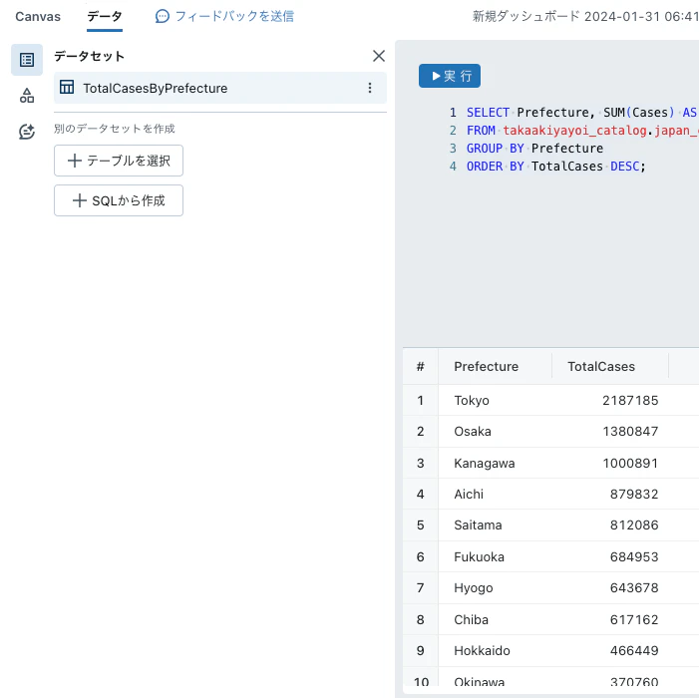699x698 pixels.
Task: Click the value 812086
Action: click(x=634, y=525)
